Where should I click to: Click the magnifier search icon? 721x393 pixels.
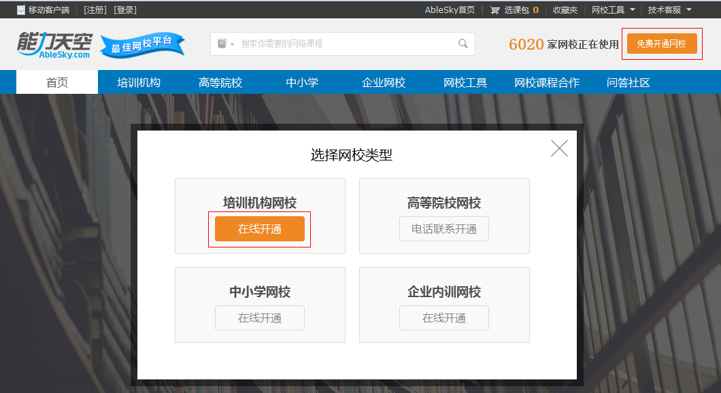[463, 44]
